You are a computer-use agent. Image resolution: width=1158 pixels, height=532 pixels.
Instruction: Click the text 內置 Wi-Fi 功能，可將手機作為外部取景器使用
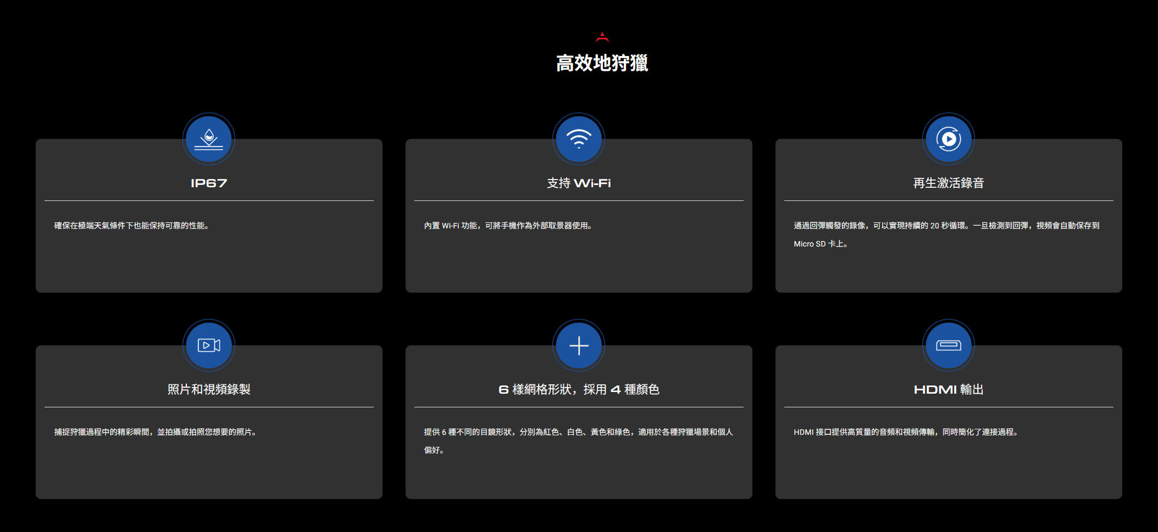[x=508, y=226]
